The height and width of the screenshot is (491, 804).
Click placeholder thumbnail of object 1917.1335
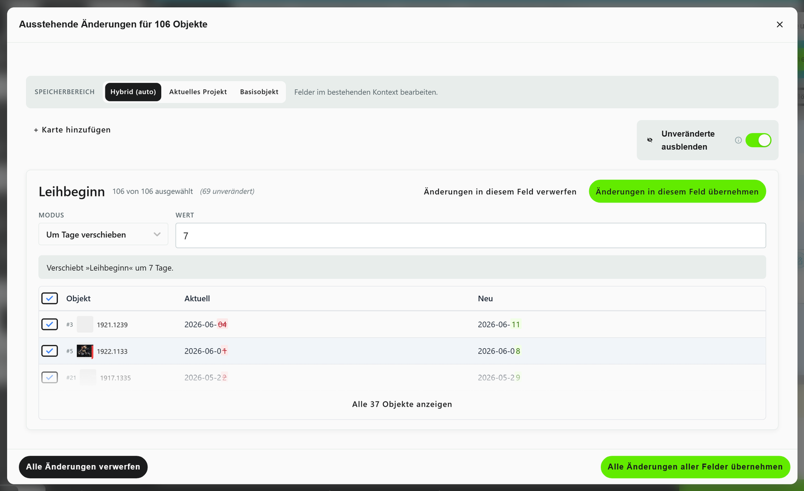pyautogui.click(x=88, y=377)
